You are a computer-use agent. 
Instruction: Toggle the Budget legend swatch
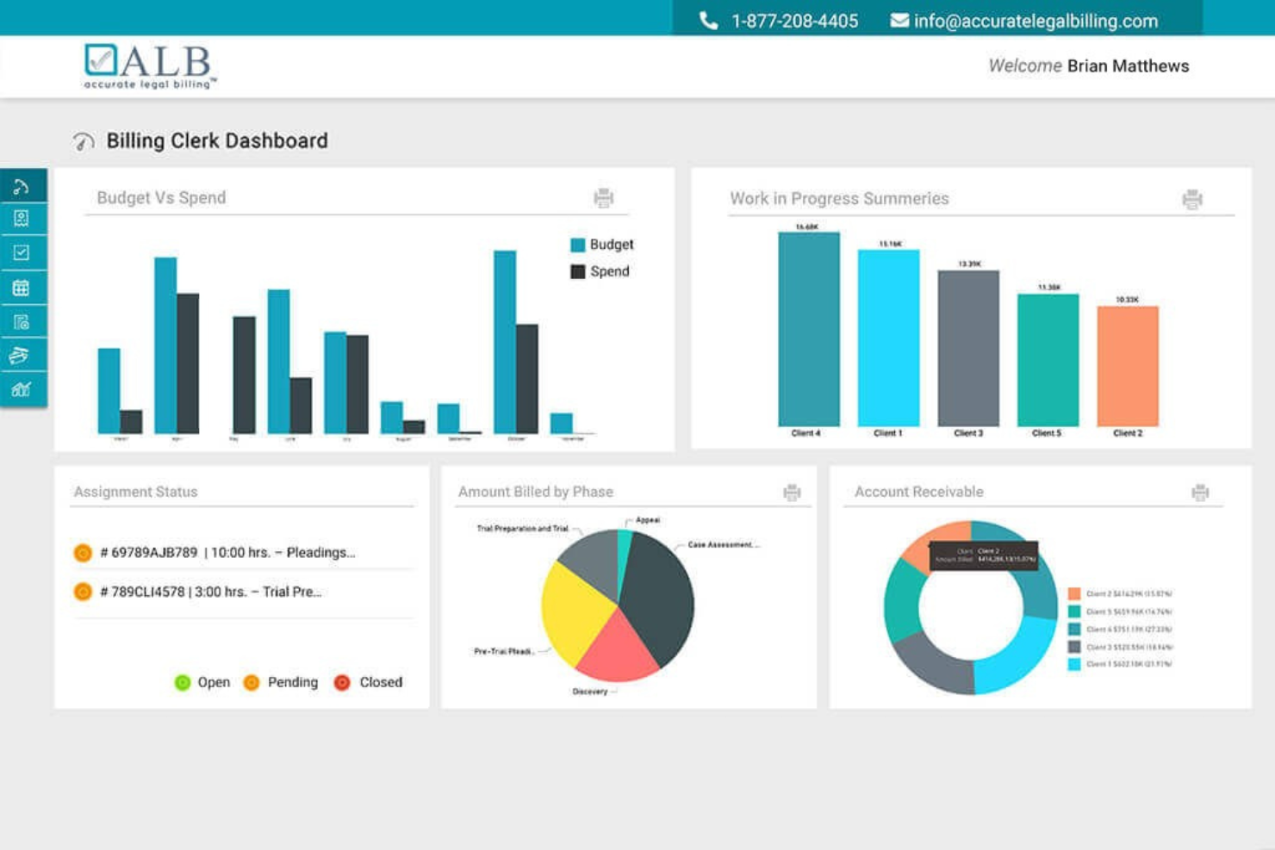(x=578, y=245)
